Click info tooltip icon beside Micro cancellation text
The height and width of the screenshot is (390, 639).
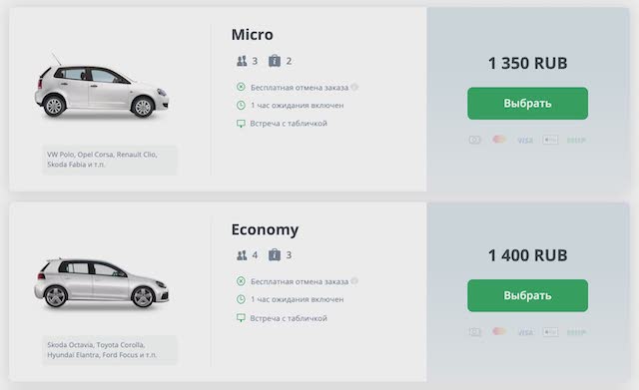(354, 87)
